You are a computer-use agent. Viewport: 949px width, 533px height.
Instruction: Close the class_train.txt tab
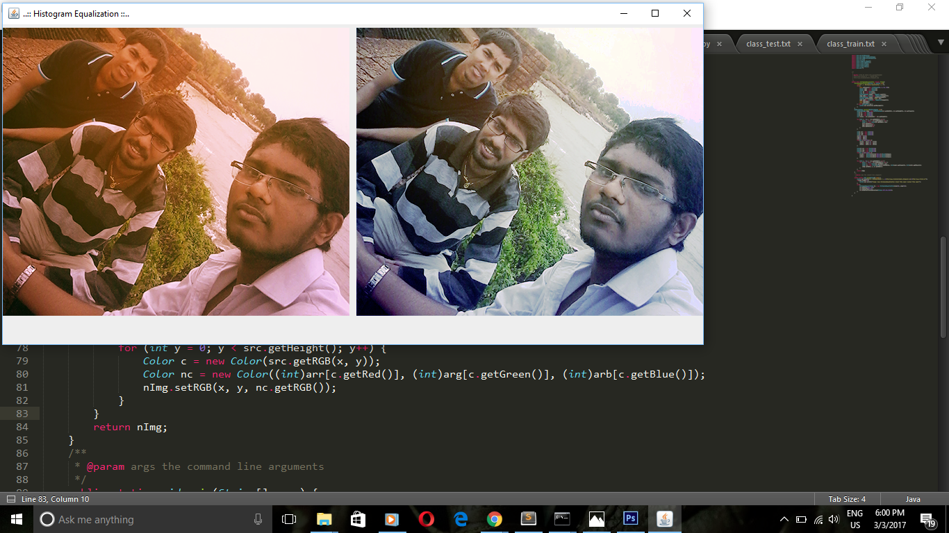883,44
